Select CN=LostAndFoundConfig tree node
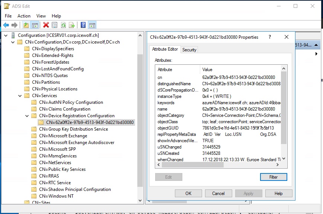 58,69
